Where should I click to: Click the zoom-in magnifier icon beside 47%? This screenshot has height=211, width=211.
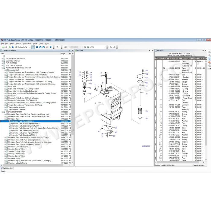pyautogui.click(x=88, y=47)
